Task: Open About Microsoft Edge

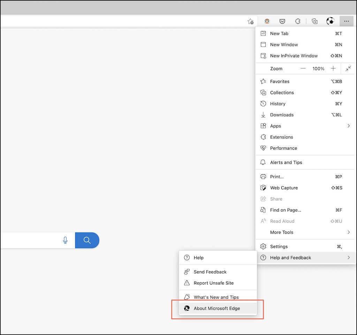Action: pyautogui.click(x=218, y=308)
